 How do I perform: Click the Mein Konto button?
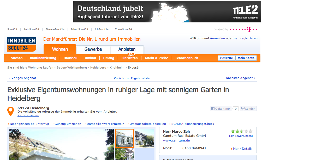click(x=246, y=58)
